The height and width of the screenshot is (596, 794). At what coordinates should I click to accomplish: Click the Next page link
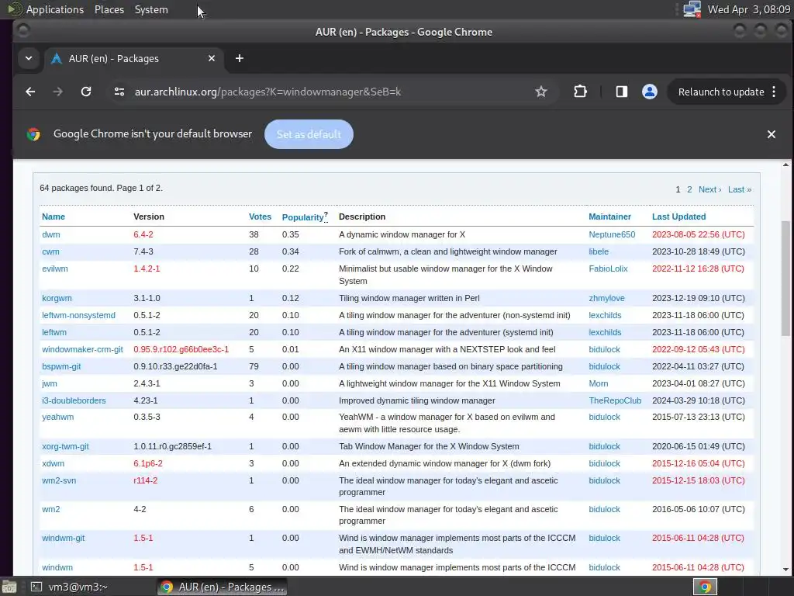click(710, 189)
